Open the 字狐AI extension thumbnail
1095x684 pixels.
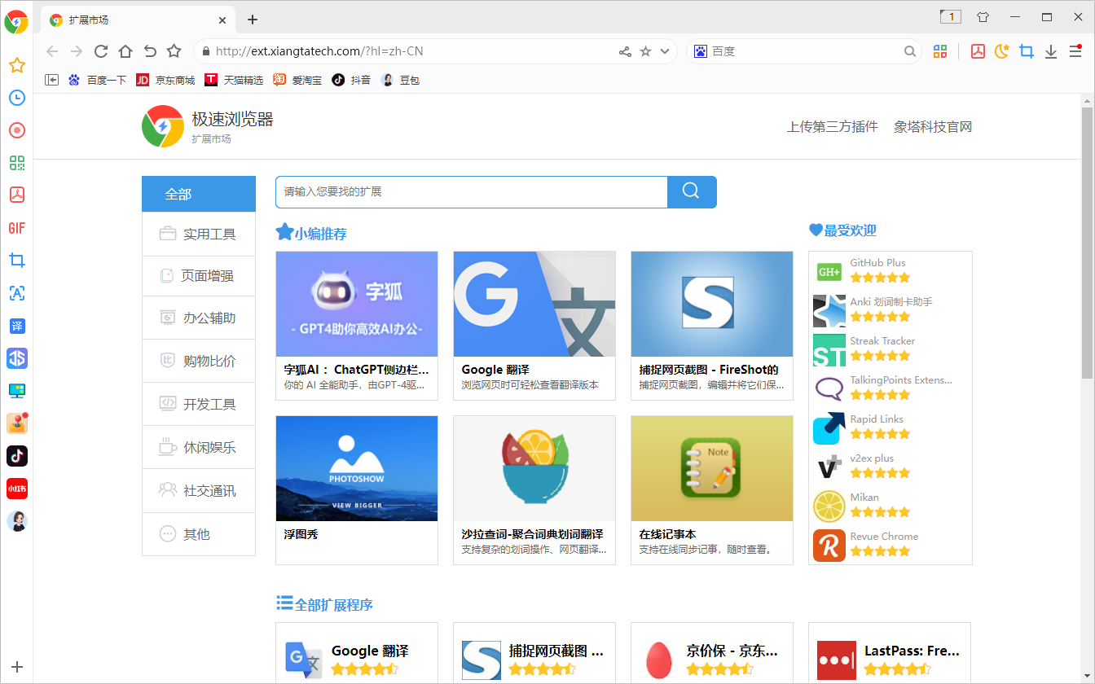tap(357, 304)
